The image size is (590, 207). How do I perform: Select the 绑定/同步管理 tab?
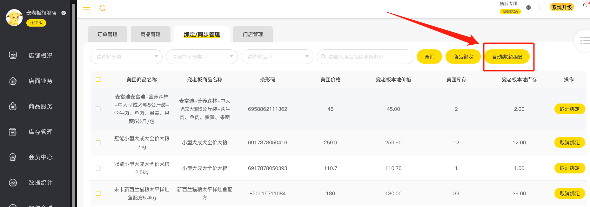pyautogui.click(x=202, y=34)
